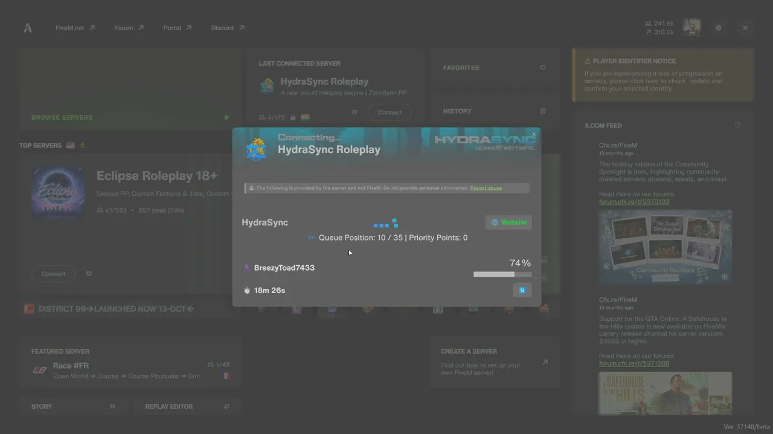Screen dimensions: 773x434
Task: Open the Create a Server card
Action: (x=495, y=362)
